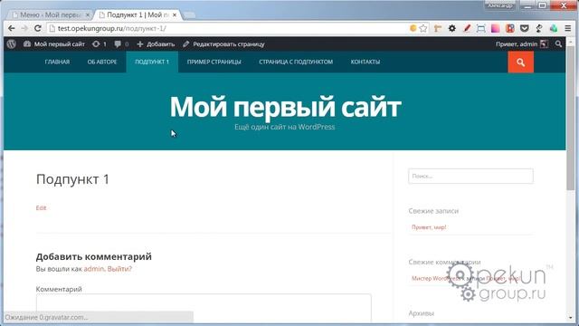Close the 'Меню' browser tab
Viewport: 579px width, 326px height.
point(88,14)
